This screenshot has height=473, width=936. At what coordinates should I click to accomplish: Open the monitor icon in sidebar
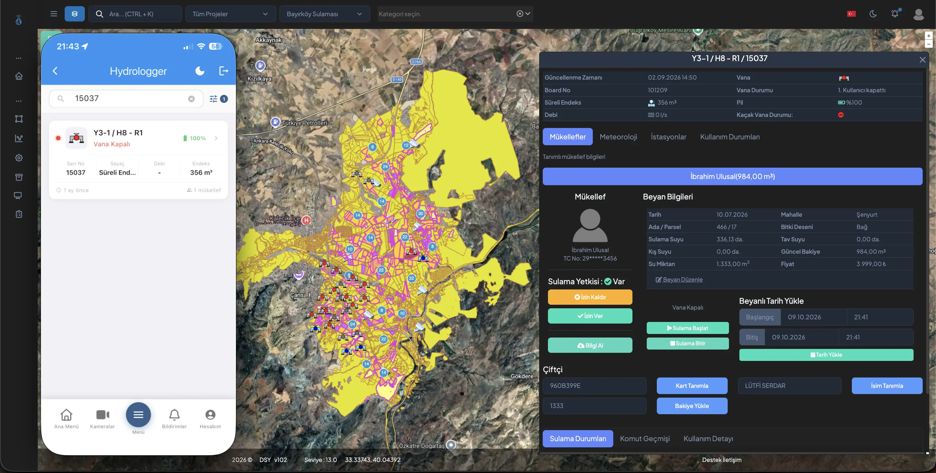pyautogui.click(x=18, y=196)
